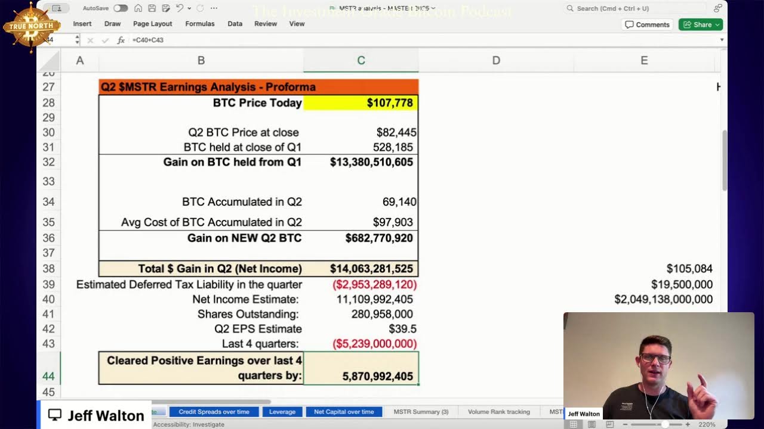Open the Draw ribbon tab
The height and width of the screenshot is (429, 764).
(112, 24)
